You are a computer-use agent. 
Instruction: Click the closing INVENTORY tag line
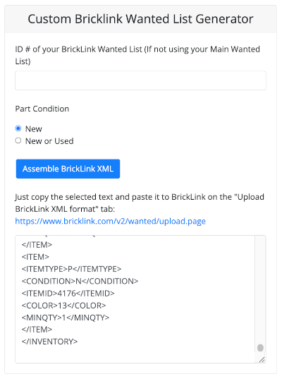(49, 342)
